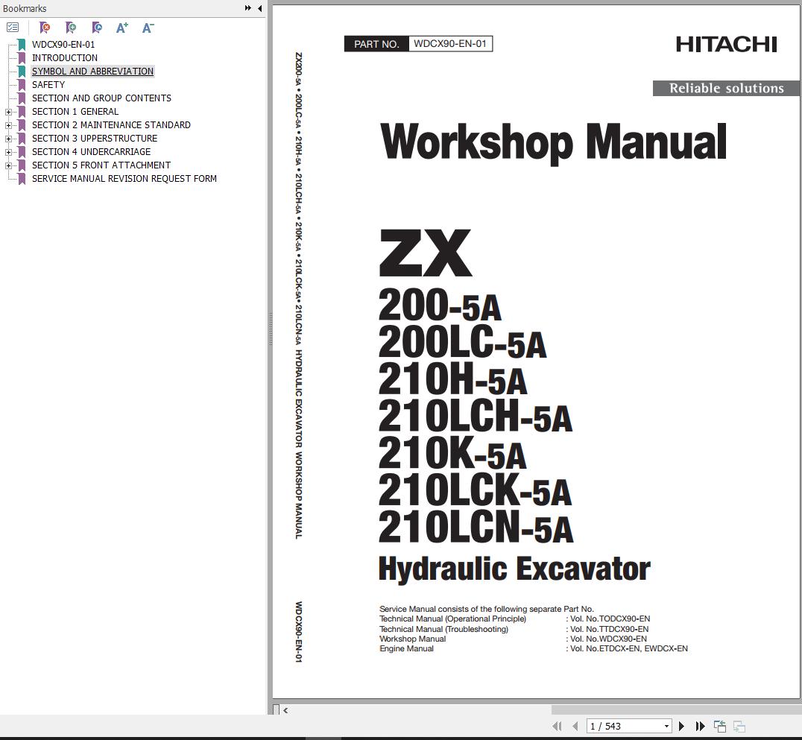802x740 pixels.
Task: Click the delete bookmark icon
Action: (x=45, y=28)
